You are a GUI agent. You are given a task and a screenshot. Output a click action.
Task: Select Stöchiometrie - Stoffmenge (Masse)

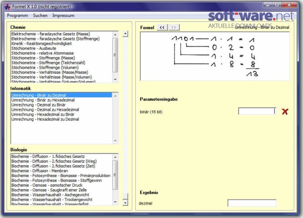click(61, 58)
